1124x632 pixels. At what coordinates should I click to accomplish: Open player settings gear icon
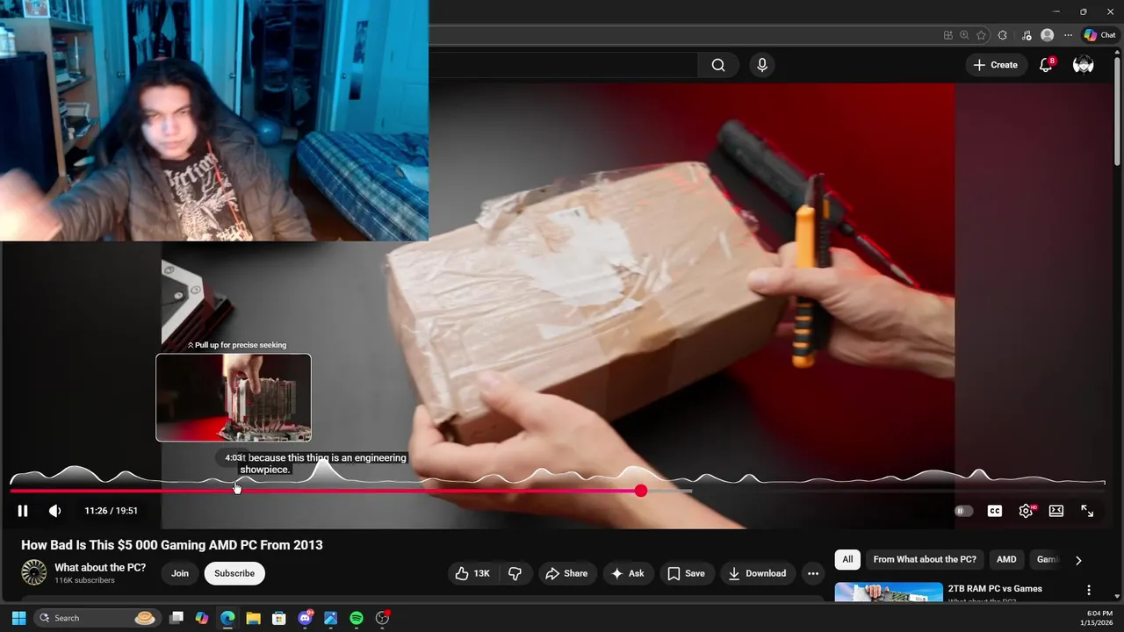click(1026, 511)
